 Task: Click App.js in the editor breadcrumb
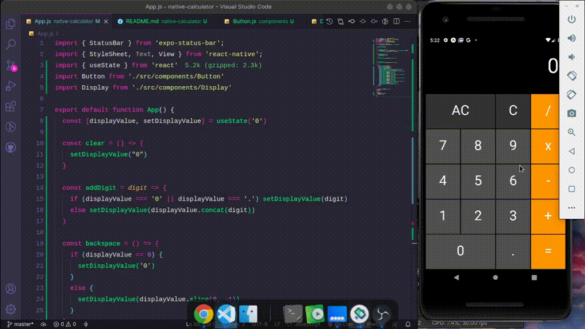coord(45,34)
